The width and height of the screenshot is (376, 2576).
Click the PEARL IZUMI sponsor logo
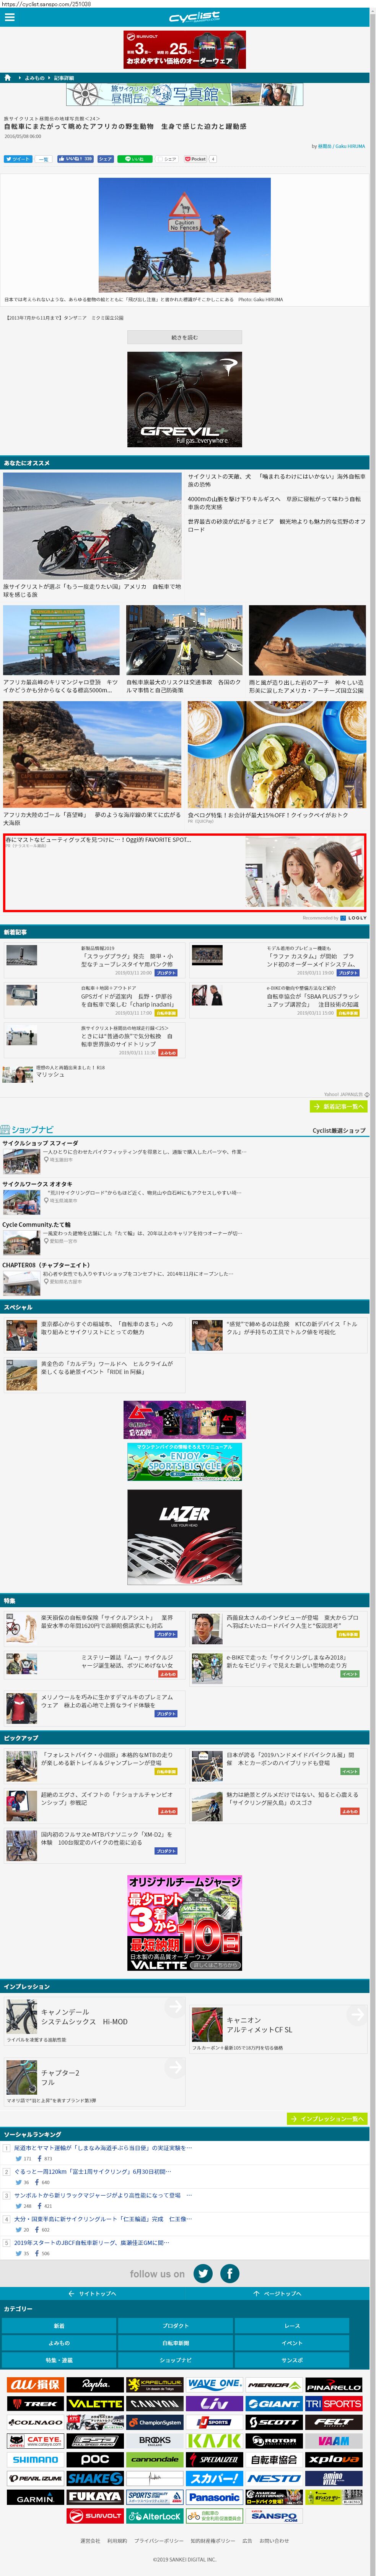click(x=36, y=2478)
